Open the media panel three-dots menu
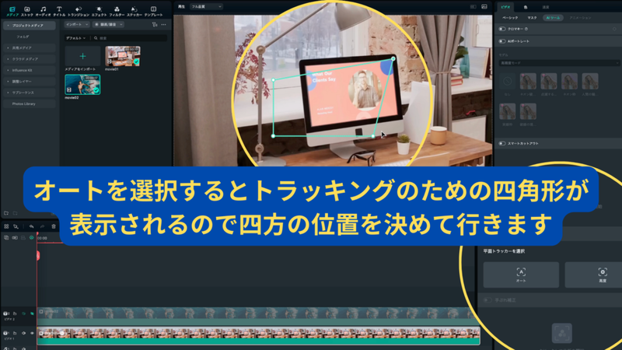This screenshot has width=622, height=350. [x=164, y=25]
